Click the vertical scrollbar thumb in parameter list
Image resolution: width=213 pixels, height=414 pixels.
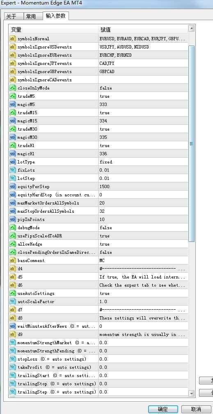[191, 143]
